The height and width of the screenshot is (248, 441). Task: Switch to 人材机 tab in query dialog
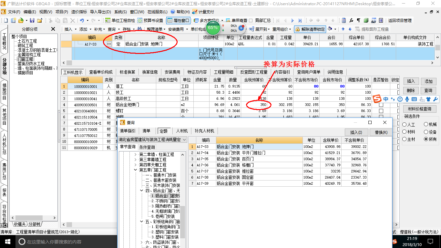tap(182, 131)
